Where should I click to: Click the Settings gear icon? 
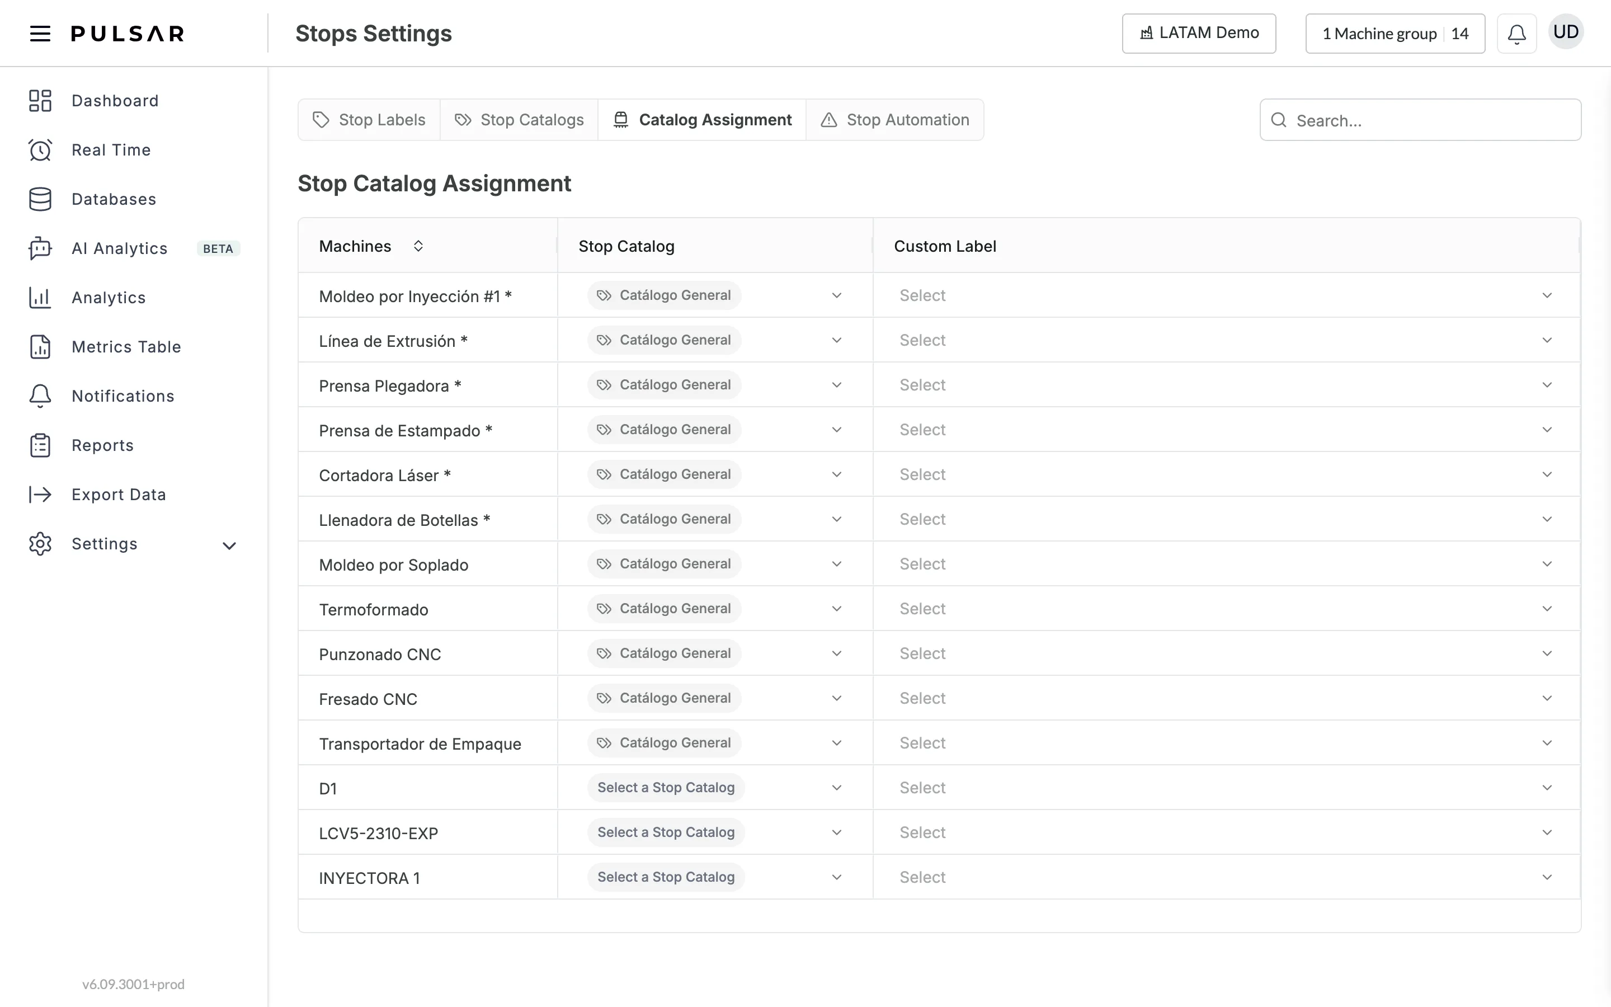pos(40,544)
